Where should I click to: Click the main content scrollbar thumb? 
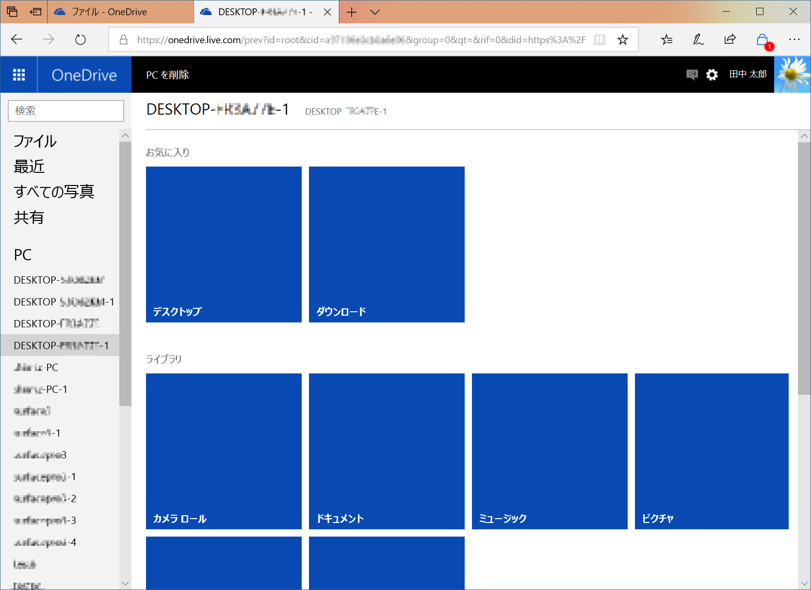click(804, 269)
